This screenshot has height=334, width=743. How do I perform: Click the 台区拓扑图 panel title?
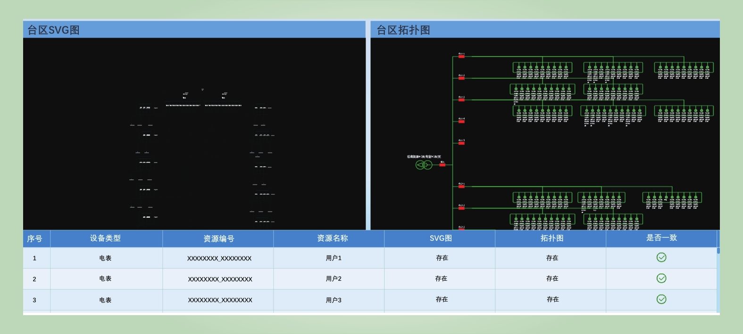coord(403,30)
